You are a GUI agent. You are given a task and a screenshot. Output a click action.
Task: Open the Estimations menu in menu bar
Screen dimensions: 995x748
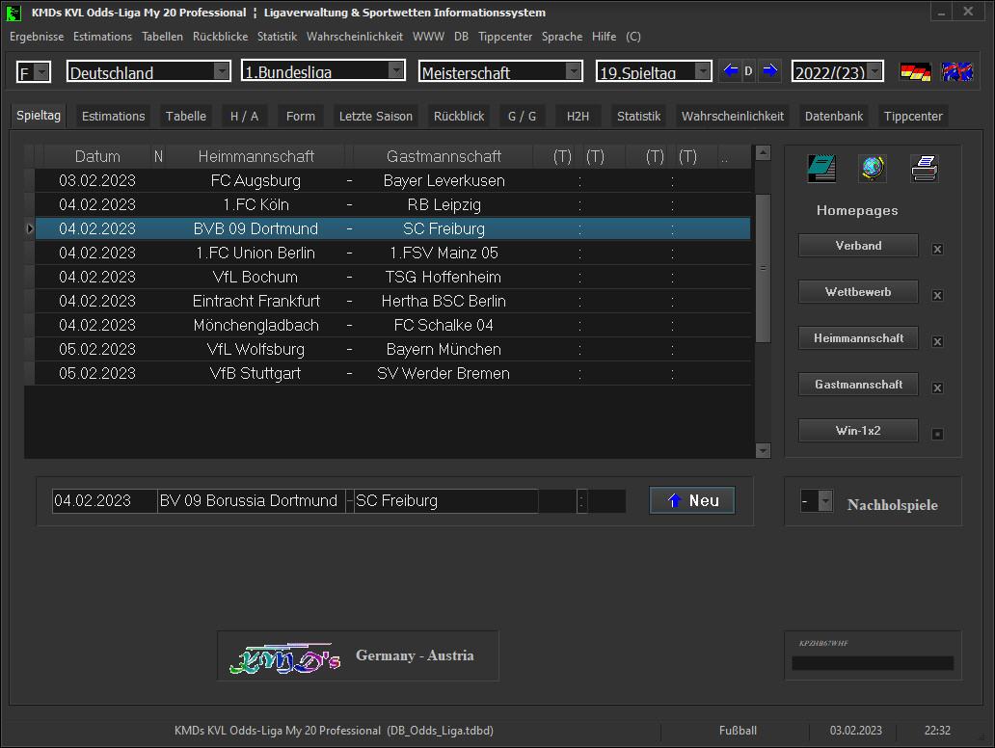103,37
